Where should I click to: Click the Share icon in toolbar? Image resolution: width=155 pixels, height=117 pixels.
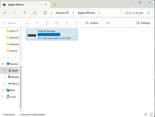coord(67,23)
